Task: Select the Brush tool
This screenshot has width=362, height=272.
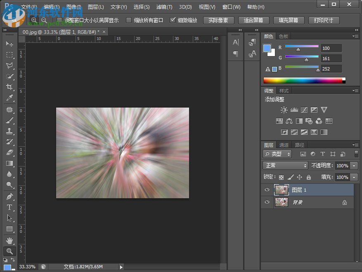Action: [9, 120]
